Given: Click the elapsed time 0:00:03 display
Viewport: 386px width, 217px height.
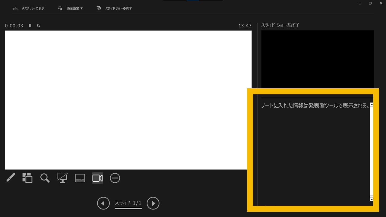Looking at the screenshot, I should coord(14,26).
